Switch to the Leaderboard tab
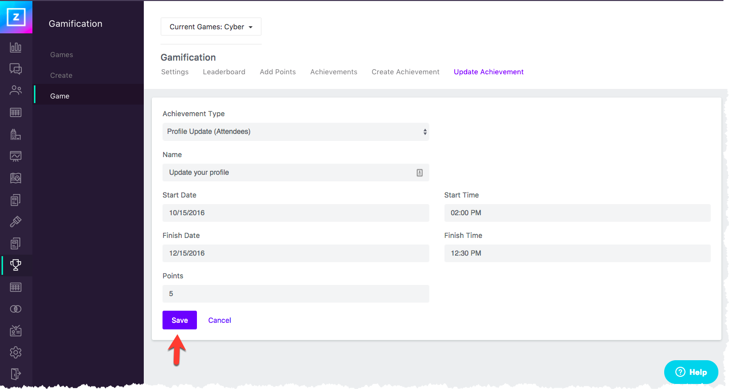This screenshot has width=729, height=389. tap(224, 72)
